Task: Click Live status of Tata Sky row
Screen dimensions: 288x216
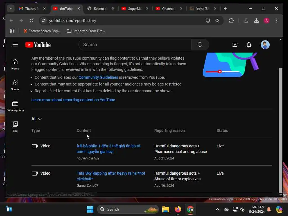Action: [220, 173]
